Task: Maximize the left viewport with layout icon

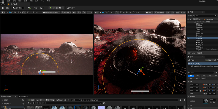Action: (91, 13)
